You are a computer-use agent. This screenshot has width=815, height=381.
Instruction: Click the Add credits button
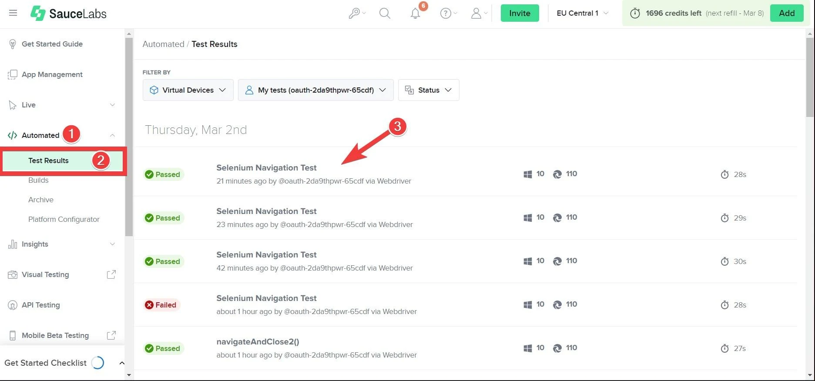coord(787,13)
